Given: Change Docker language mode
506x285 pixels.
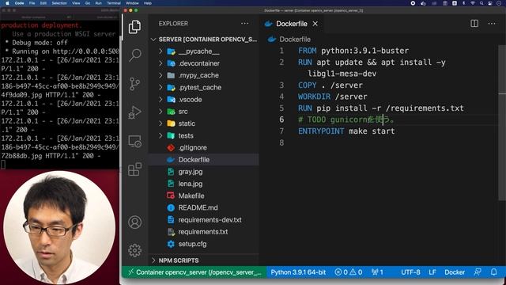Looking at the screenshot, I should 455,272.
